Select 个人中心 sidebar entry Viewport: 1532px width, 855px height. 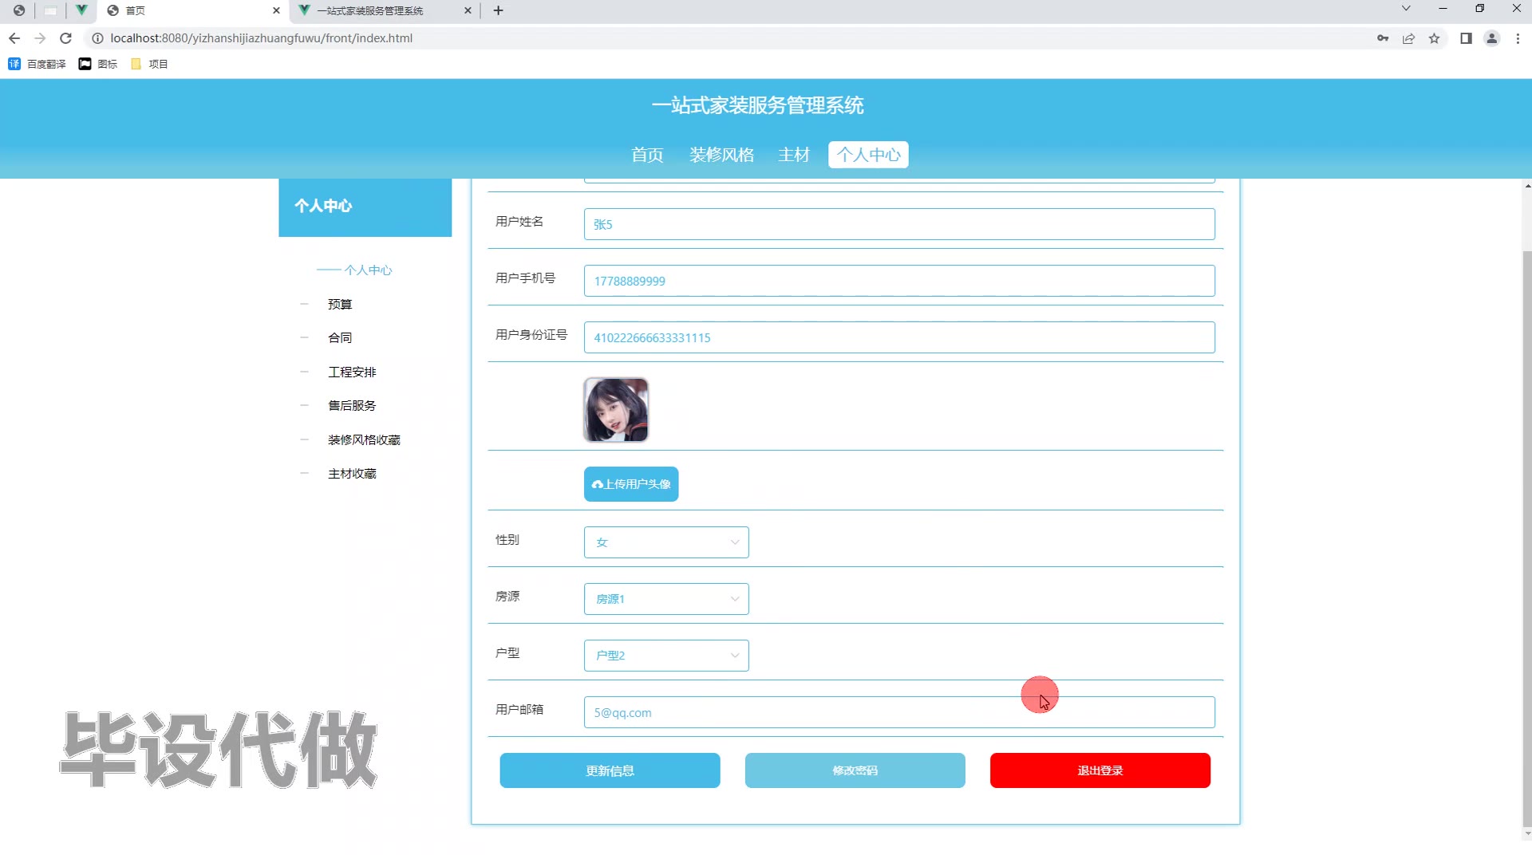[x=368, y=270]
